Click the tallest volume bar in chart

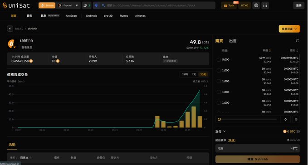[194, 117]
